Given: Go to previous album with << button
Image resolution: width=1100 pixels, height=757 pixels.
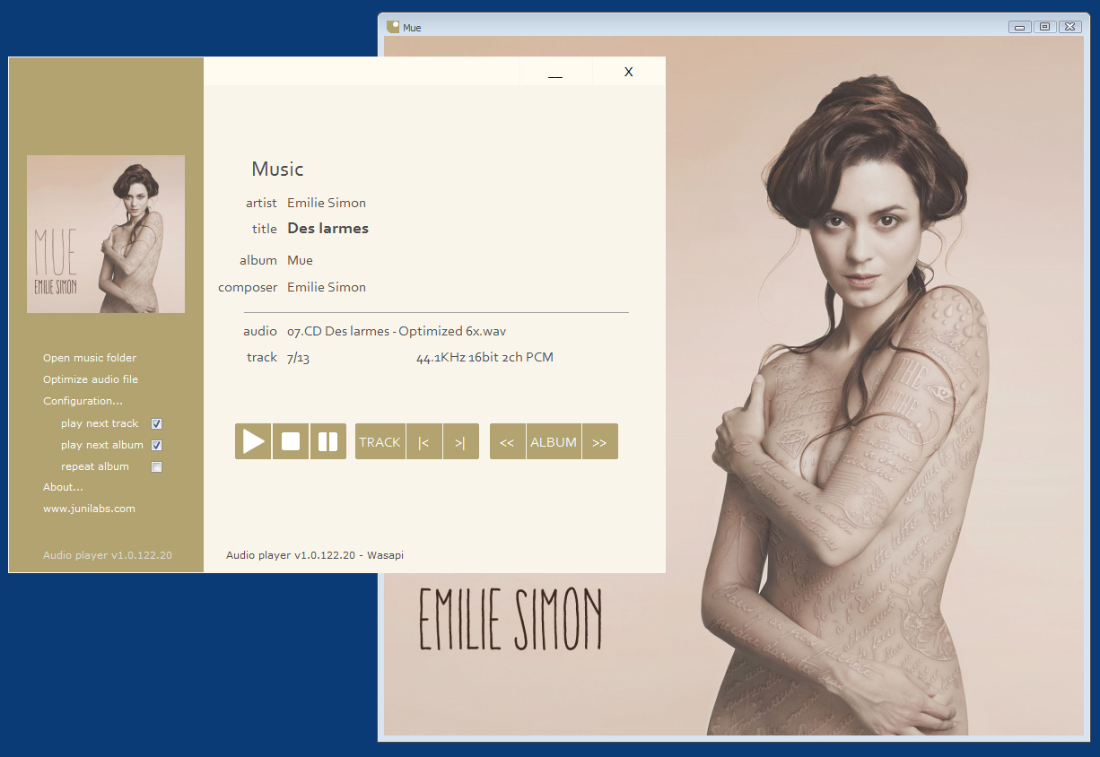Looking at the screenshot, I should coord(508,441).
